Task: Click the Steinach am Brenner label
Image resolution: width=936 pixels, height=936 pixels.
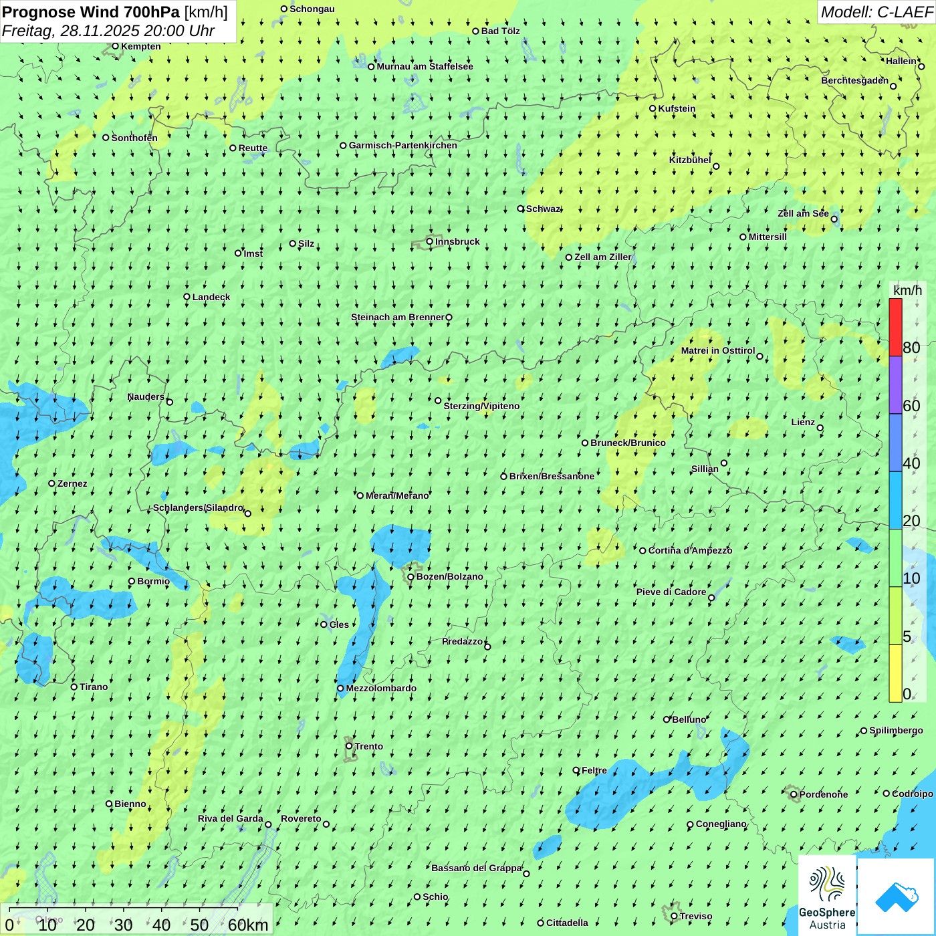Action: [x=398, y=317]
